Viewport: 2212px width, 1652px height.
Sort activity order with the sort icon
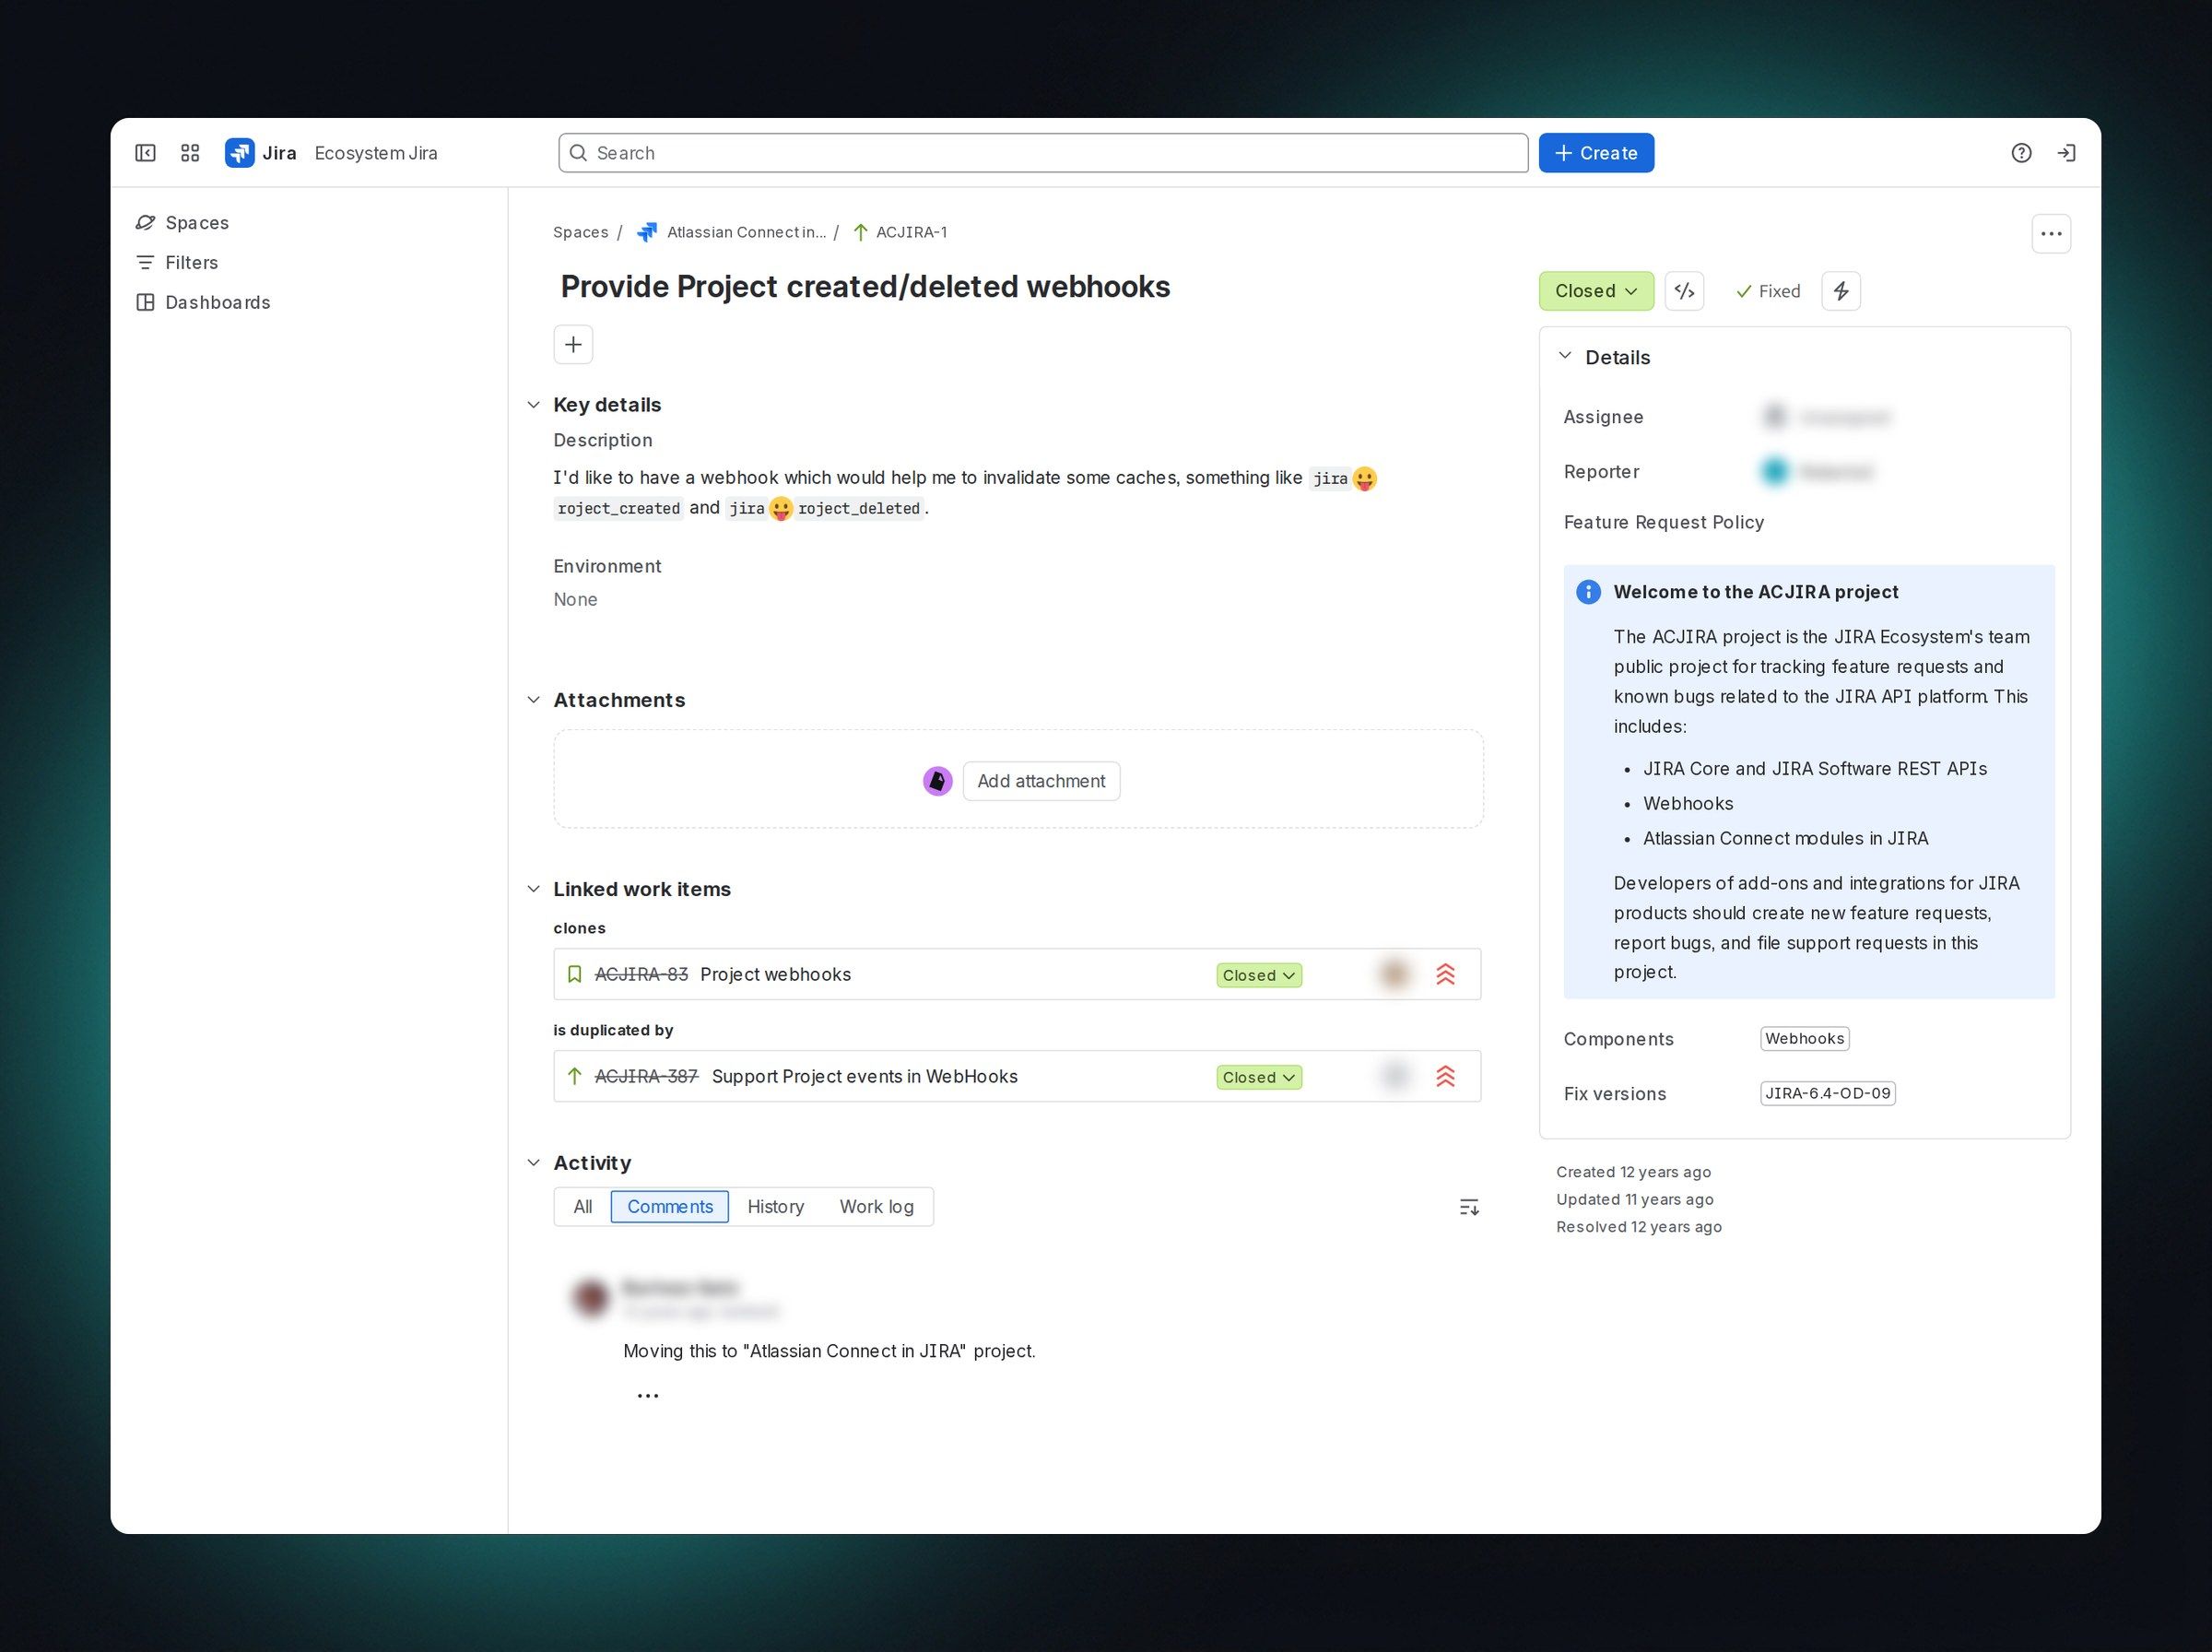(1468, 1207)
